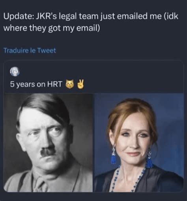The width and height of the screenshot is (187, 201).
Task: Click the numeral "5" in the quoted tweet
Action: [x=12, y=84]
